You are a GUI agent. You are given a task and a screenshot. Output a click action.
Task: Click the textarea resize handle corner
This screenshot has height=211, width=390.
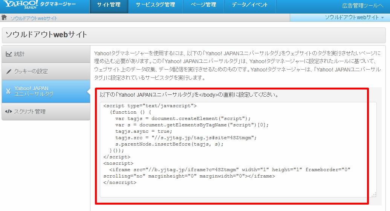[x=374, y=194]
